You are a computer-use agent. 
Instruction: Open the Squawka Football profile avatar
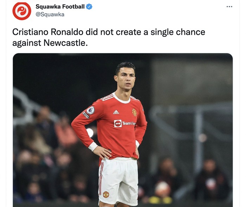[22, 11]
